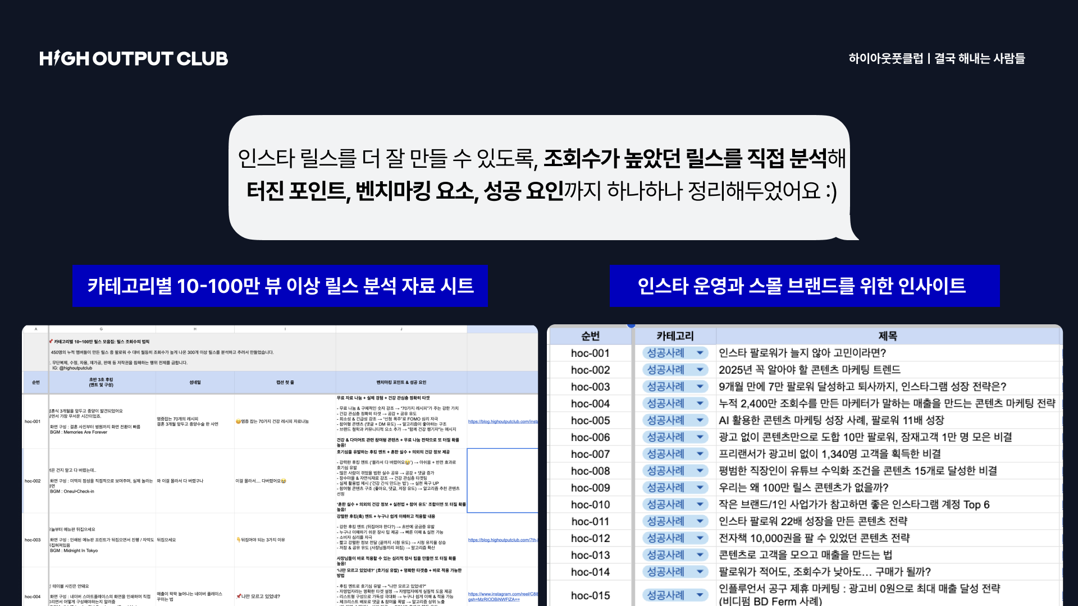Viewport: 1078px width, 606px height.
Task: Select title 콘텐츠로 고객을 모으고 매출을 만드는 법
Action: pyautogui.click(x=806, y=555)
